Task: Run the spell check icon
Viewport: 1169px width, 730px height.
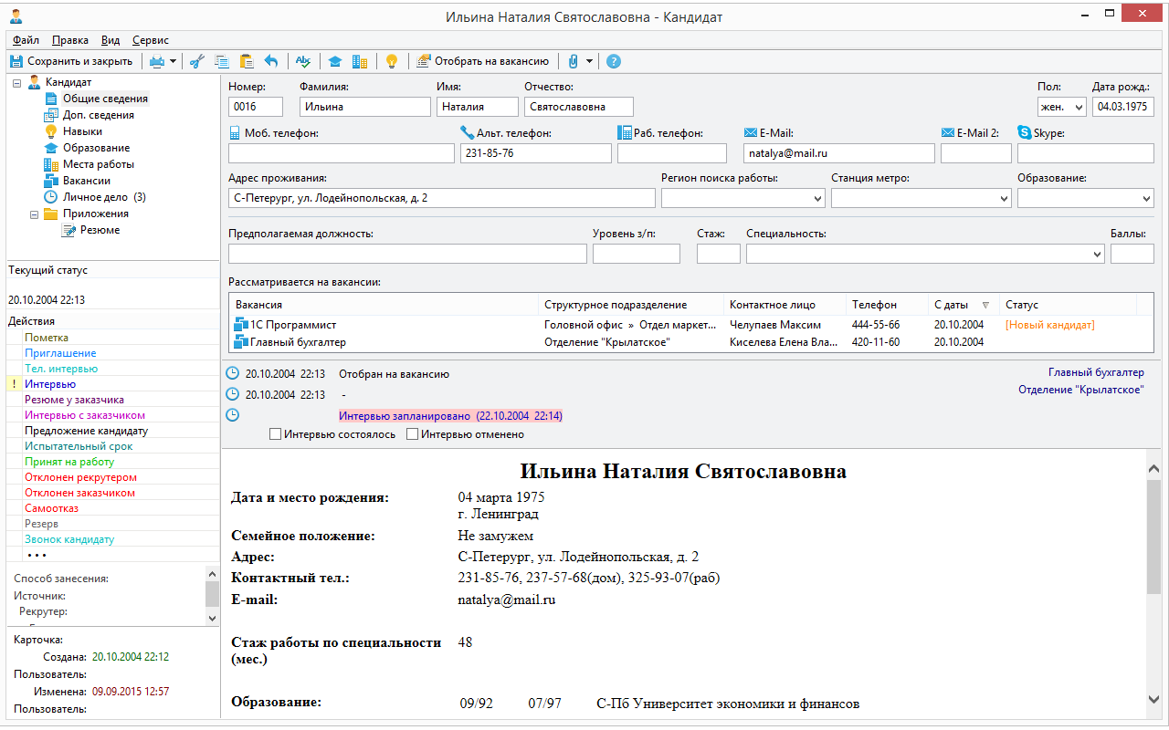Action: click(x=303, y=61)
